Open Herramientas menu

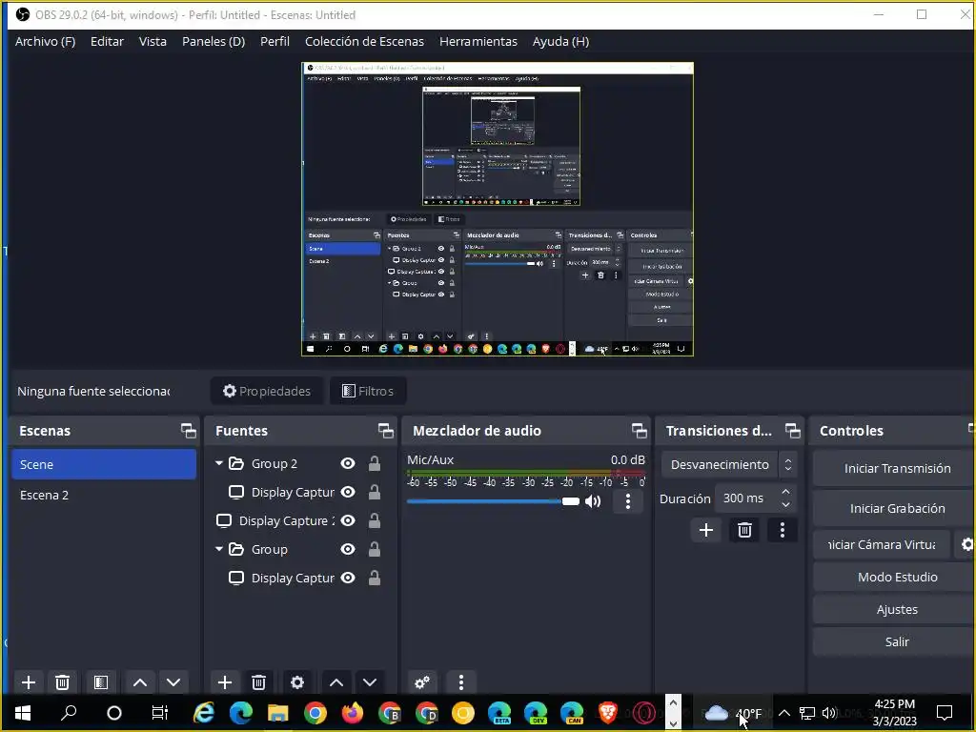coord(478,41)
